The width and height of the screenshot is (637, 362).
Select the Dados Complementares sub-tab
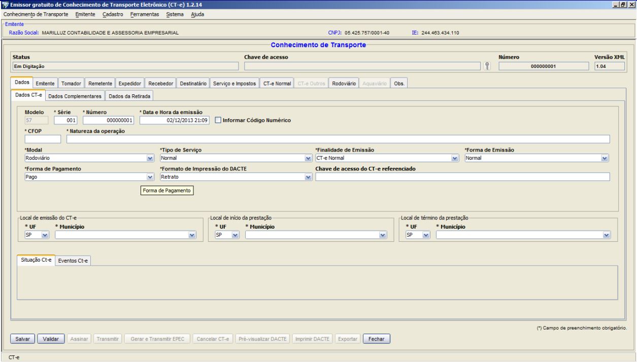75,96
